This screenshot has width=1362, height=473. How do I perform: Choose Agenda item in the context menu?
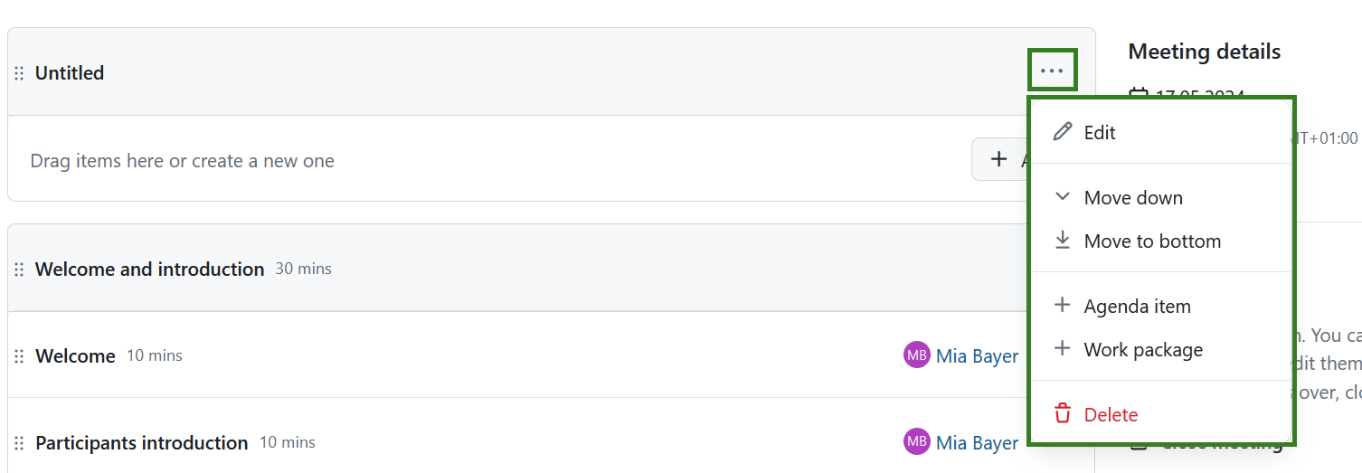(1137, 307)
